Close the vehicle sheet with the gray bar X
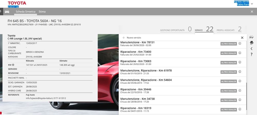 252,12
